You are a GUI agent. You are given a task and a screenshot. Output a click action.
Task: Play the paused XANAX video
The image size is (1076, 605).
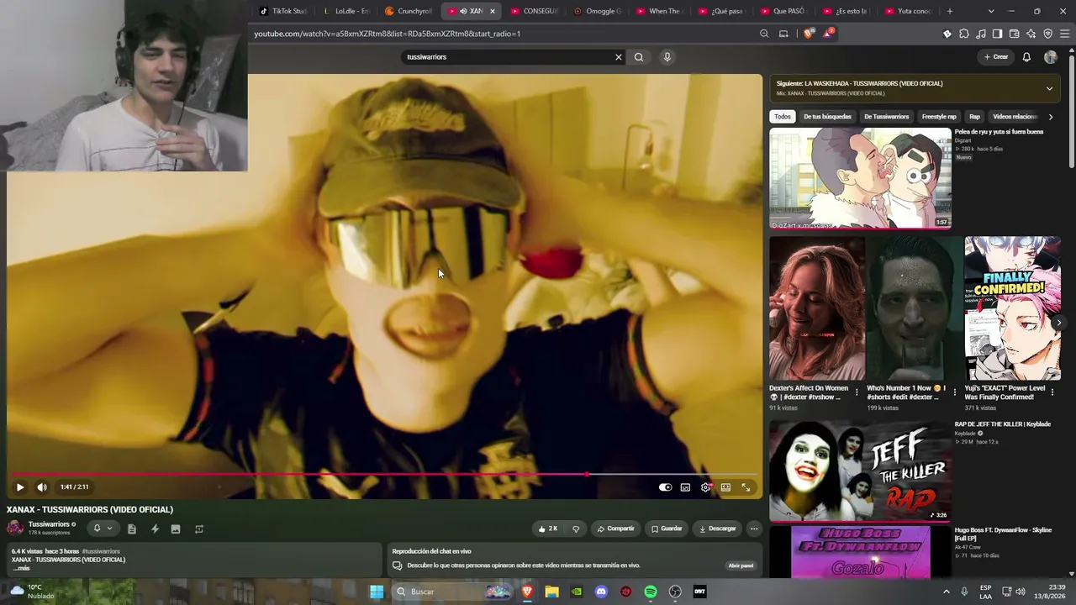coord(20,487)
